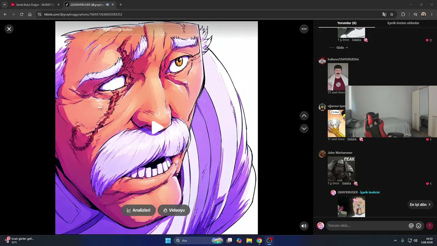The width and height of the screenshot is (437, 246).
Task: Open the tab search dropdown in Chrome
Action: click(x=4, y=5)
